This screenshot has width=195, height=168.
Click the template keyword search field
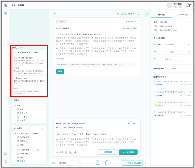pyautogui.click(x=29, y=52)
